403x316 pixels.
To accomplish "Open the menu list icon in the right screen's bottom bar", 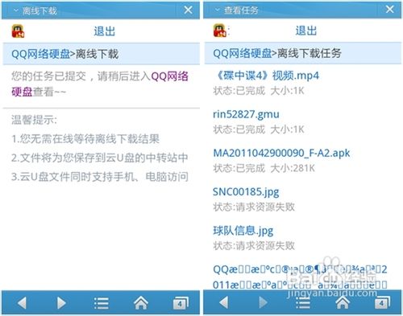I will (303, 303).
